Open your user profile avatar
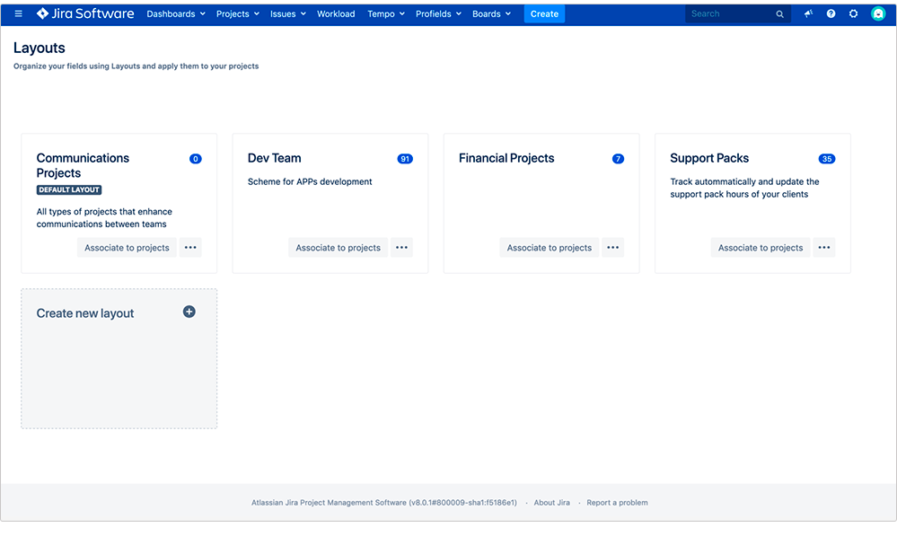This screenshot has width=897, height=536. (877, 13)
